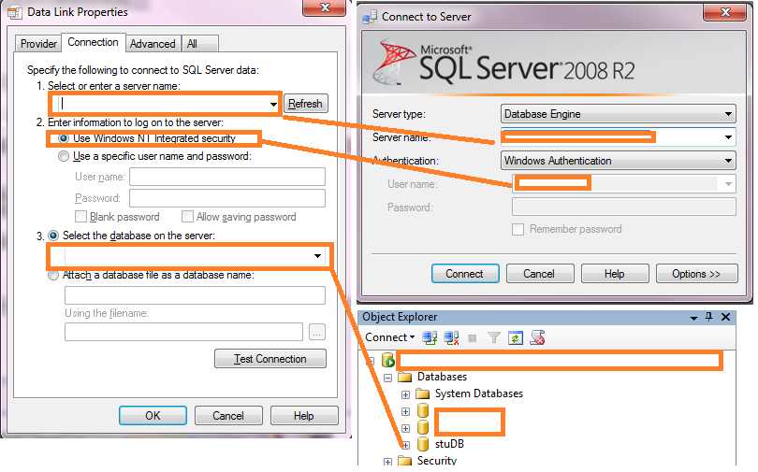Select the stuDB tree item
Screen dimensions: 758x472
click(x=449, y=444)
